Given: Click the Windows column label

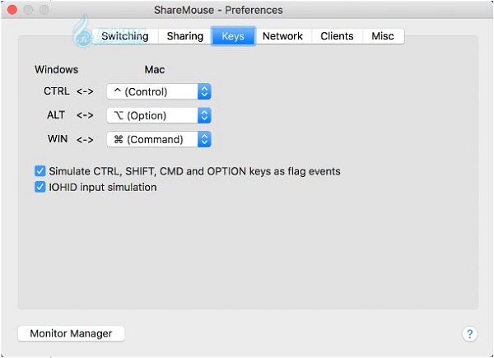Looking at the screenshot, I should click(x=56, y=70).
